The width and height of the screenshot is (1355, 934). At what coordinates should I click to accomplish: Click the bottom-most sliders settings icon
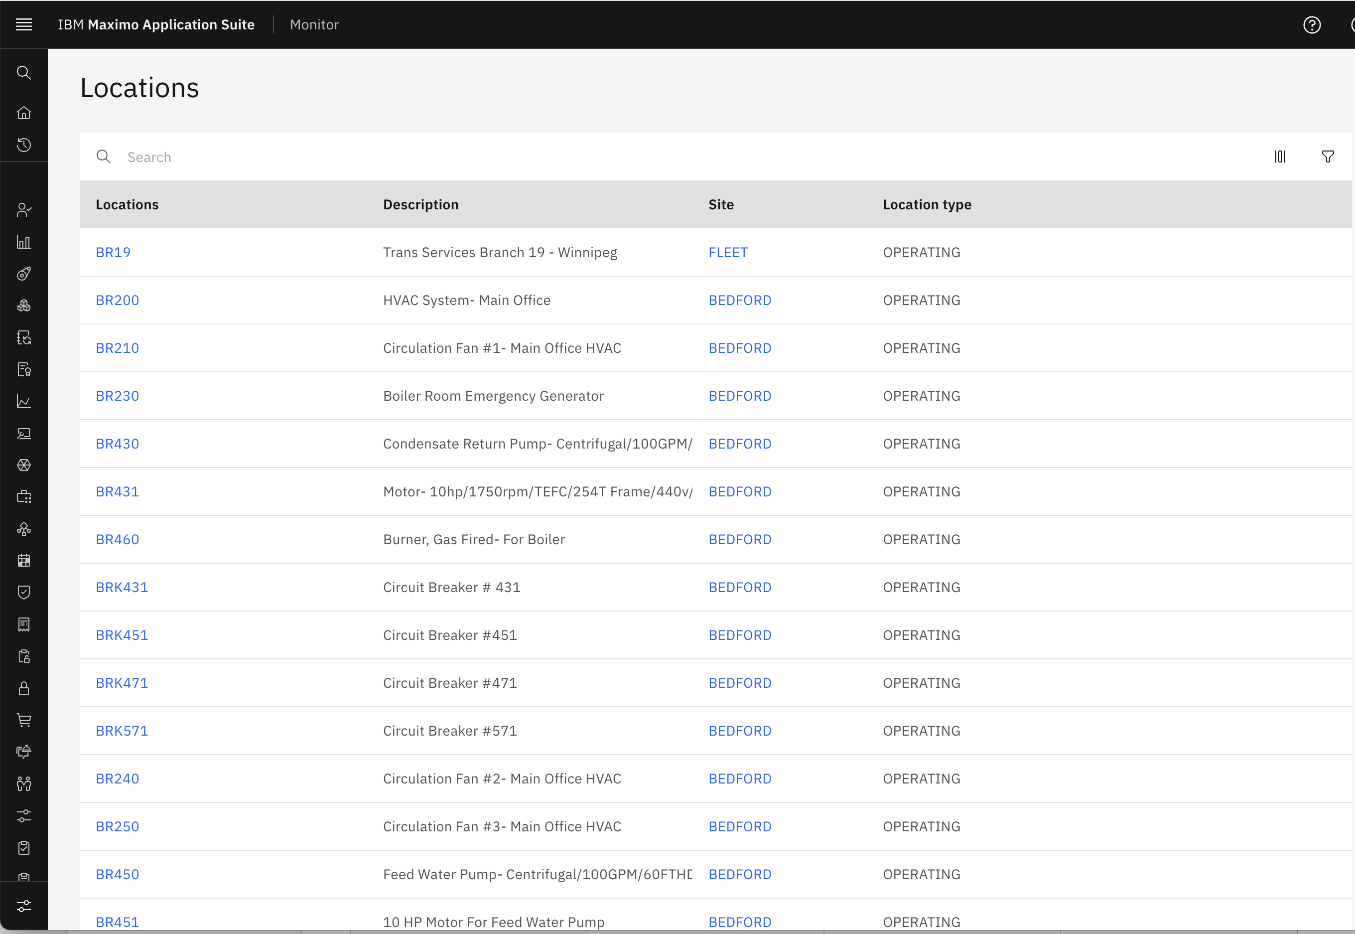24,906
